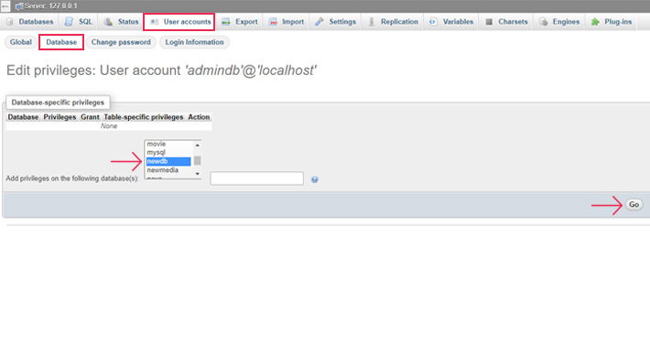Screen dimensions: 650x346
Task: Click the database list scroll up arrow
Action: pos(198,145)
